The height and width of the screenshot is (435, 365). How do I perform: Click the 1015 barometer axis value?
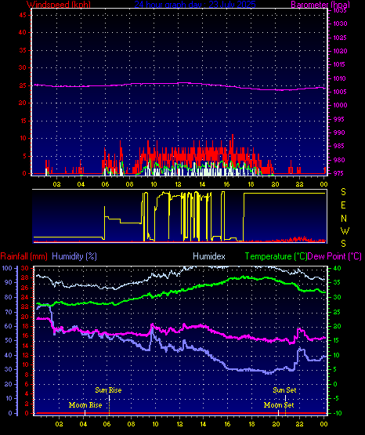(x=340, y=64)
